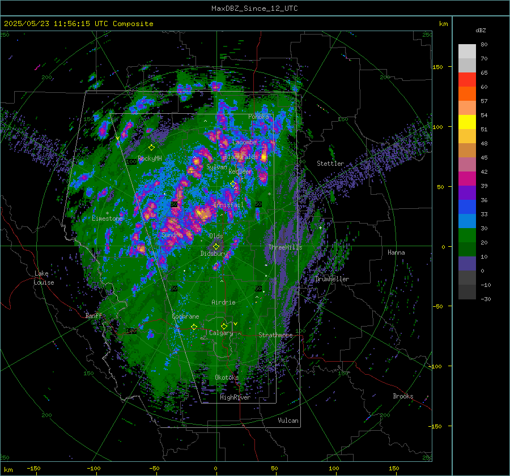This screenshot has width=510, height=476.
Task: Click the 0 tick on bottom axis
Action: coord(215,469)
